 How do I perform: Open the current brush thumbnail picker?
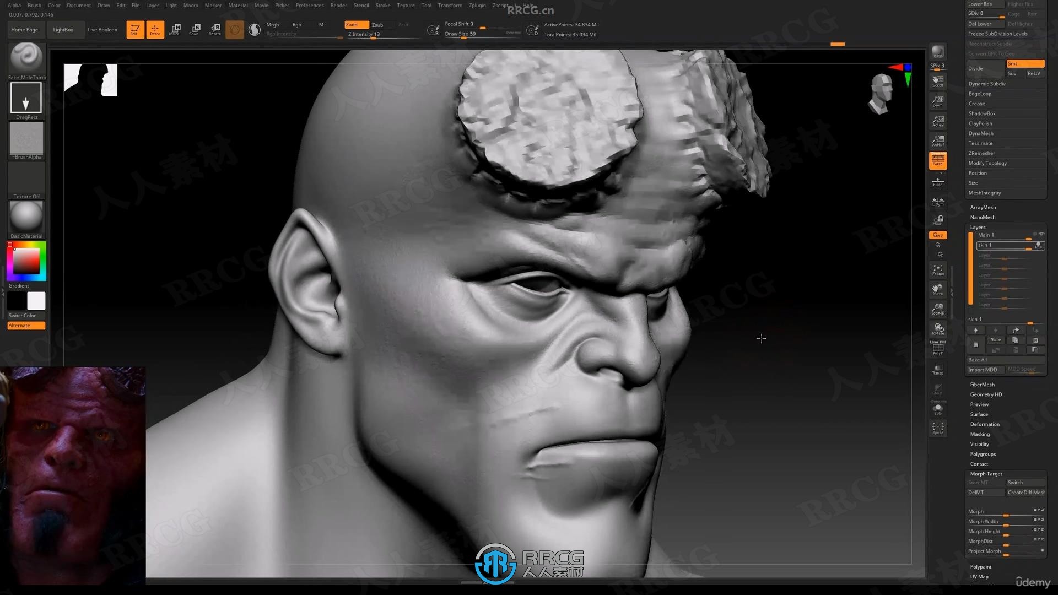[x=26, y=57]
